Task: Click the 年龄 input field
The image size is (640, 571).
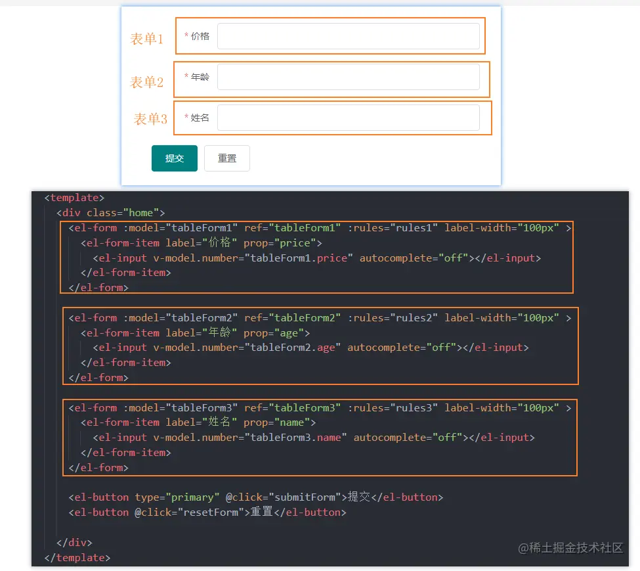Action: pos(348,77)
